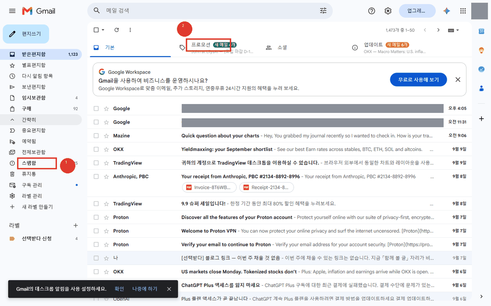Open Google Tasks in side panel

point(482,69)
